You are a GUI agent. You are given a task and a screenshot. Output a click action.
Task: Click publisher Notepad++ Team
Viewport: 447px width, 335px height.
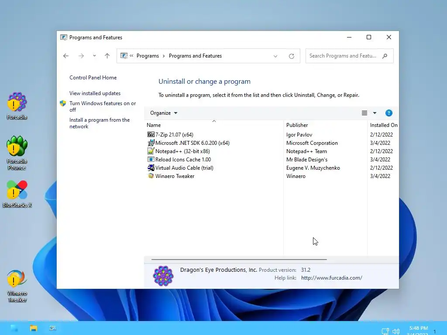pos(306,151)
